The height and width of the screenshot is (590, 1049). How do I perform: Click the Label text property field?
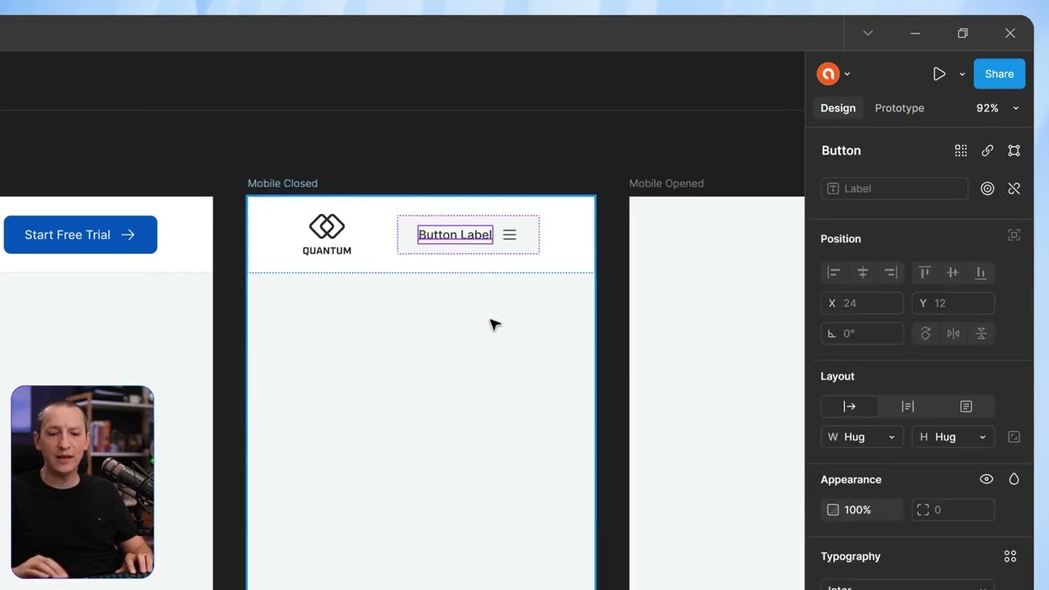(894, 188)
